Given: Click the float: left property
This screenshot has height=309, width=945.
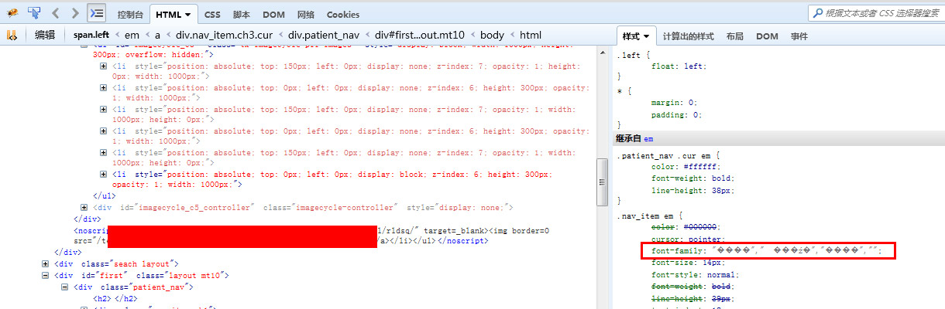Looking at the screenshot, I should pos(679,66).
